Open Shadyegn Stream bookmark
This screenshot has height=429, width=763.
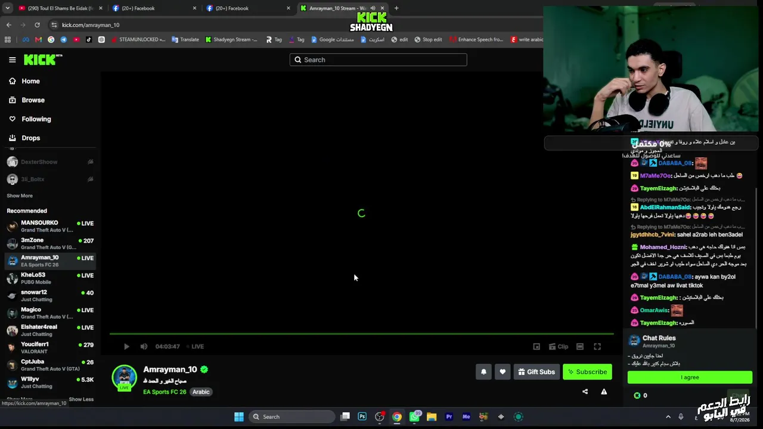231,40
